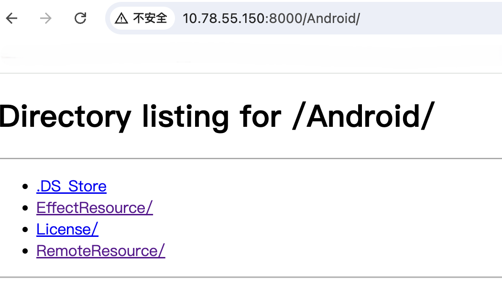Click the bullet beside .DS_Store

point(25,187)
